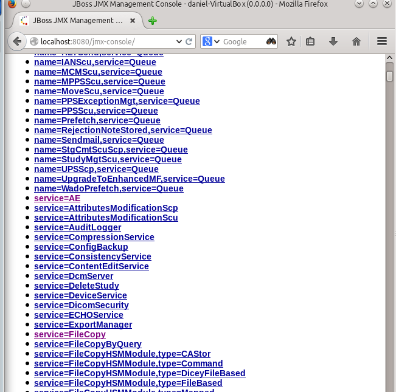396x392 pixels.
Task: Open the service=DeviceService link
Action: [x=80, y=295]
